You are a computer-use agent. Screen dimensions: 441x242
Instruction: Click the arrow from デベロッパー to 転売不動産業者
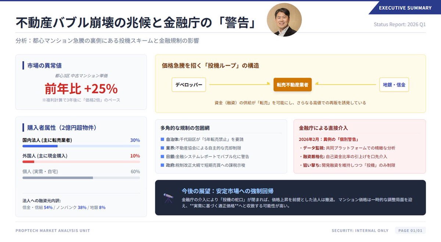point(239,84)
